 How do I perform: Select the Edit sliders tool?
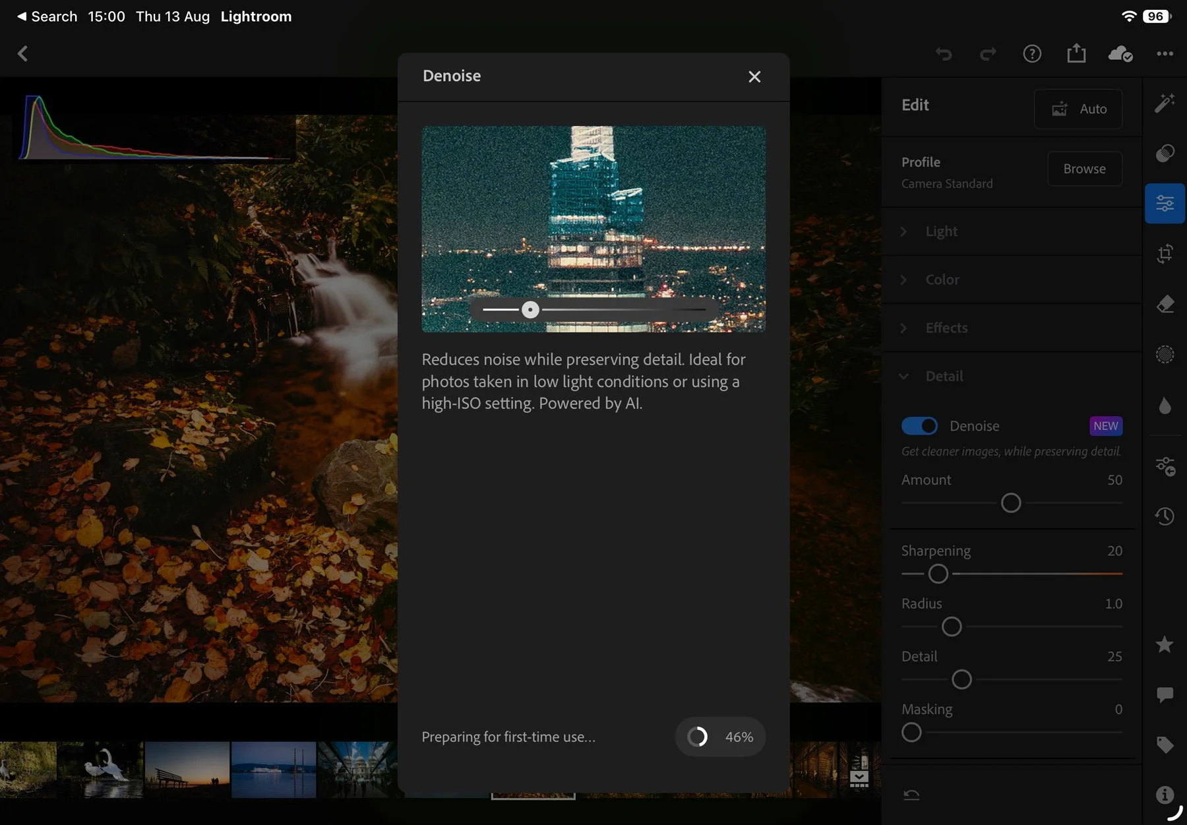click(1165, 204)
